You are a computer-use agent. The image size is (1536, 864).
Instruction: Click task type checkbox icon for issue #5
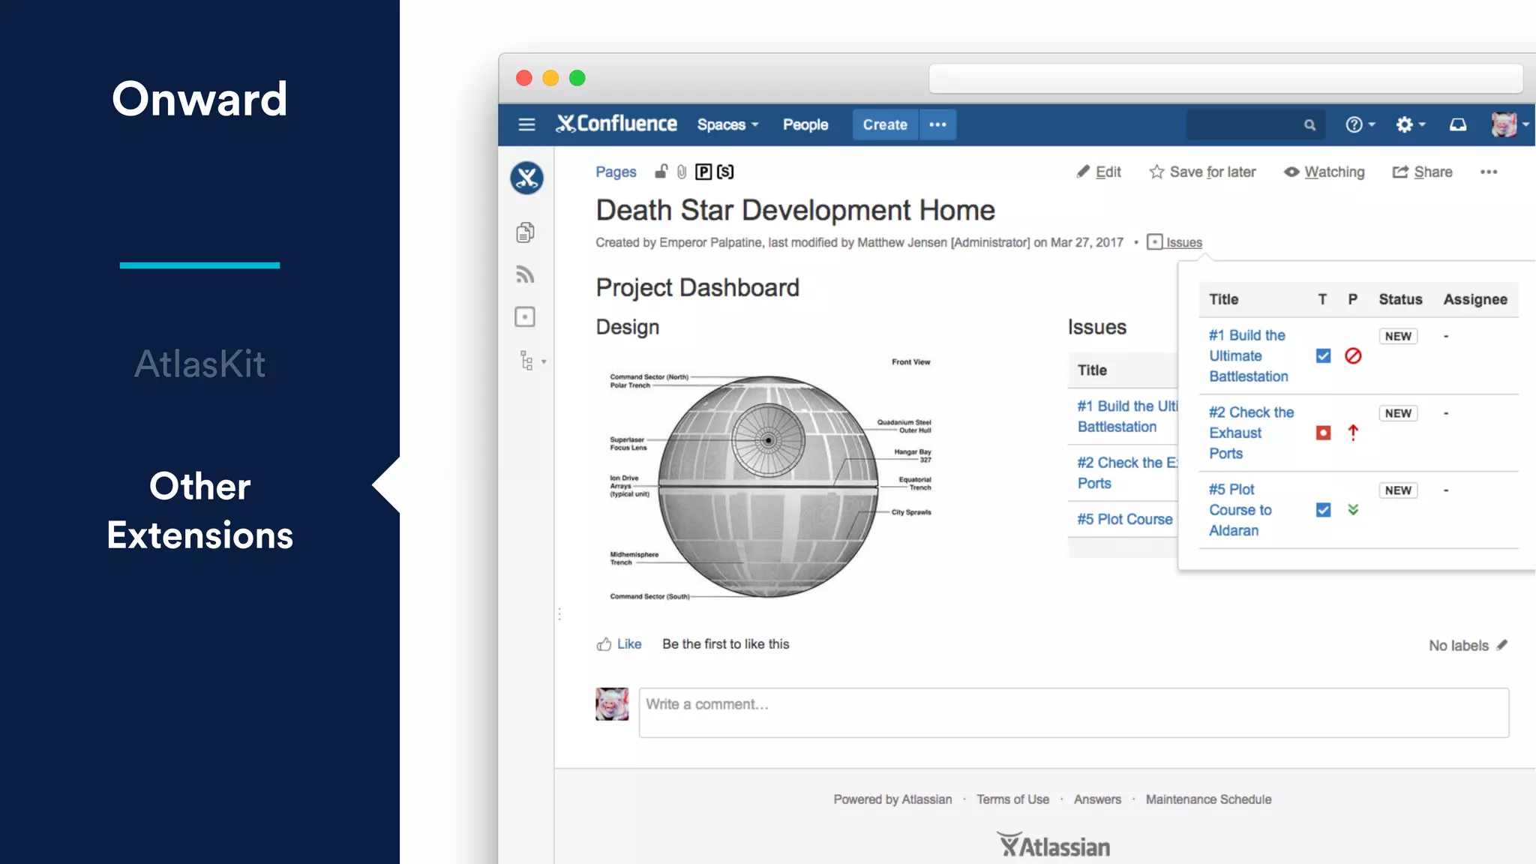(1323, 510)
